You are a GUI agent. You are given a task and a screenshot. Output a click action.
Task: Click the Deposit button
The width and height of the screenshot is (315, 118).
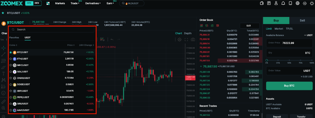coord(277,116)
